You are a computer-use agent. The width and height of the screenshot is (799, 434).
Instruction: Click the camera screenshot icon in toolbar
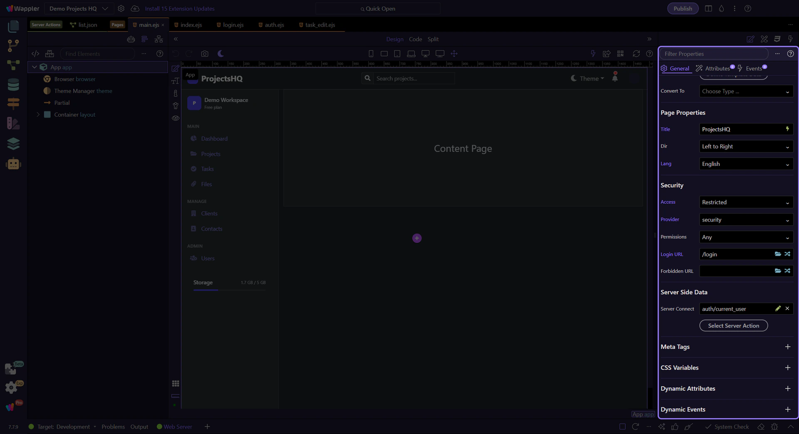click(x=204, y=54)
